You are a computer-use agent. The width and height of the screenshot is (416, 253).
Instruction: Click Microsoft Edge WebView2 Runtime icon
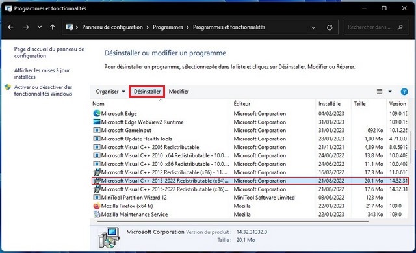(x=97, y=122)
